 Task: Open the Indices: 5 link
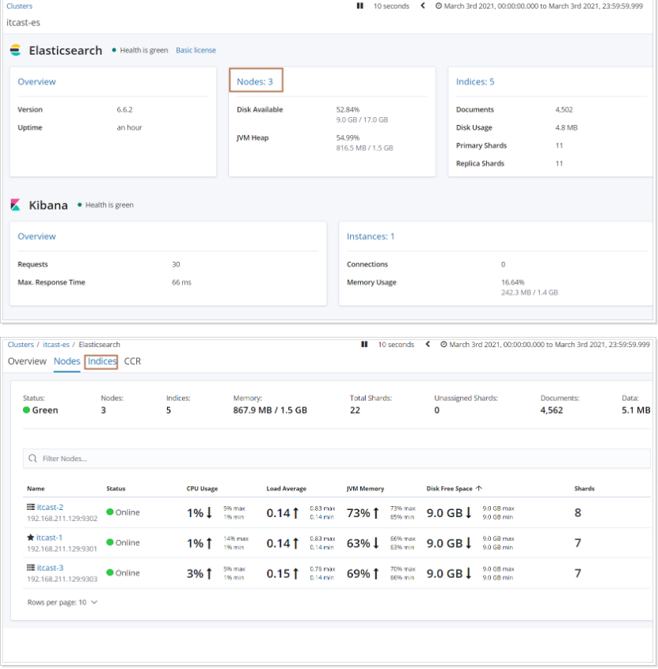(475, 81)
